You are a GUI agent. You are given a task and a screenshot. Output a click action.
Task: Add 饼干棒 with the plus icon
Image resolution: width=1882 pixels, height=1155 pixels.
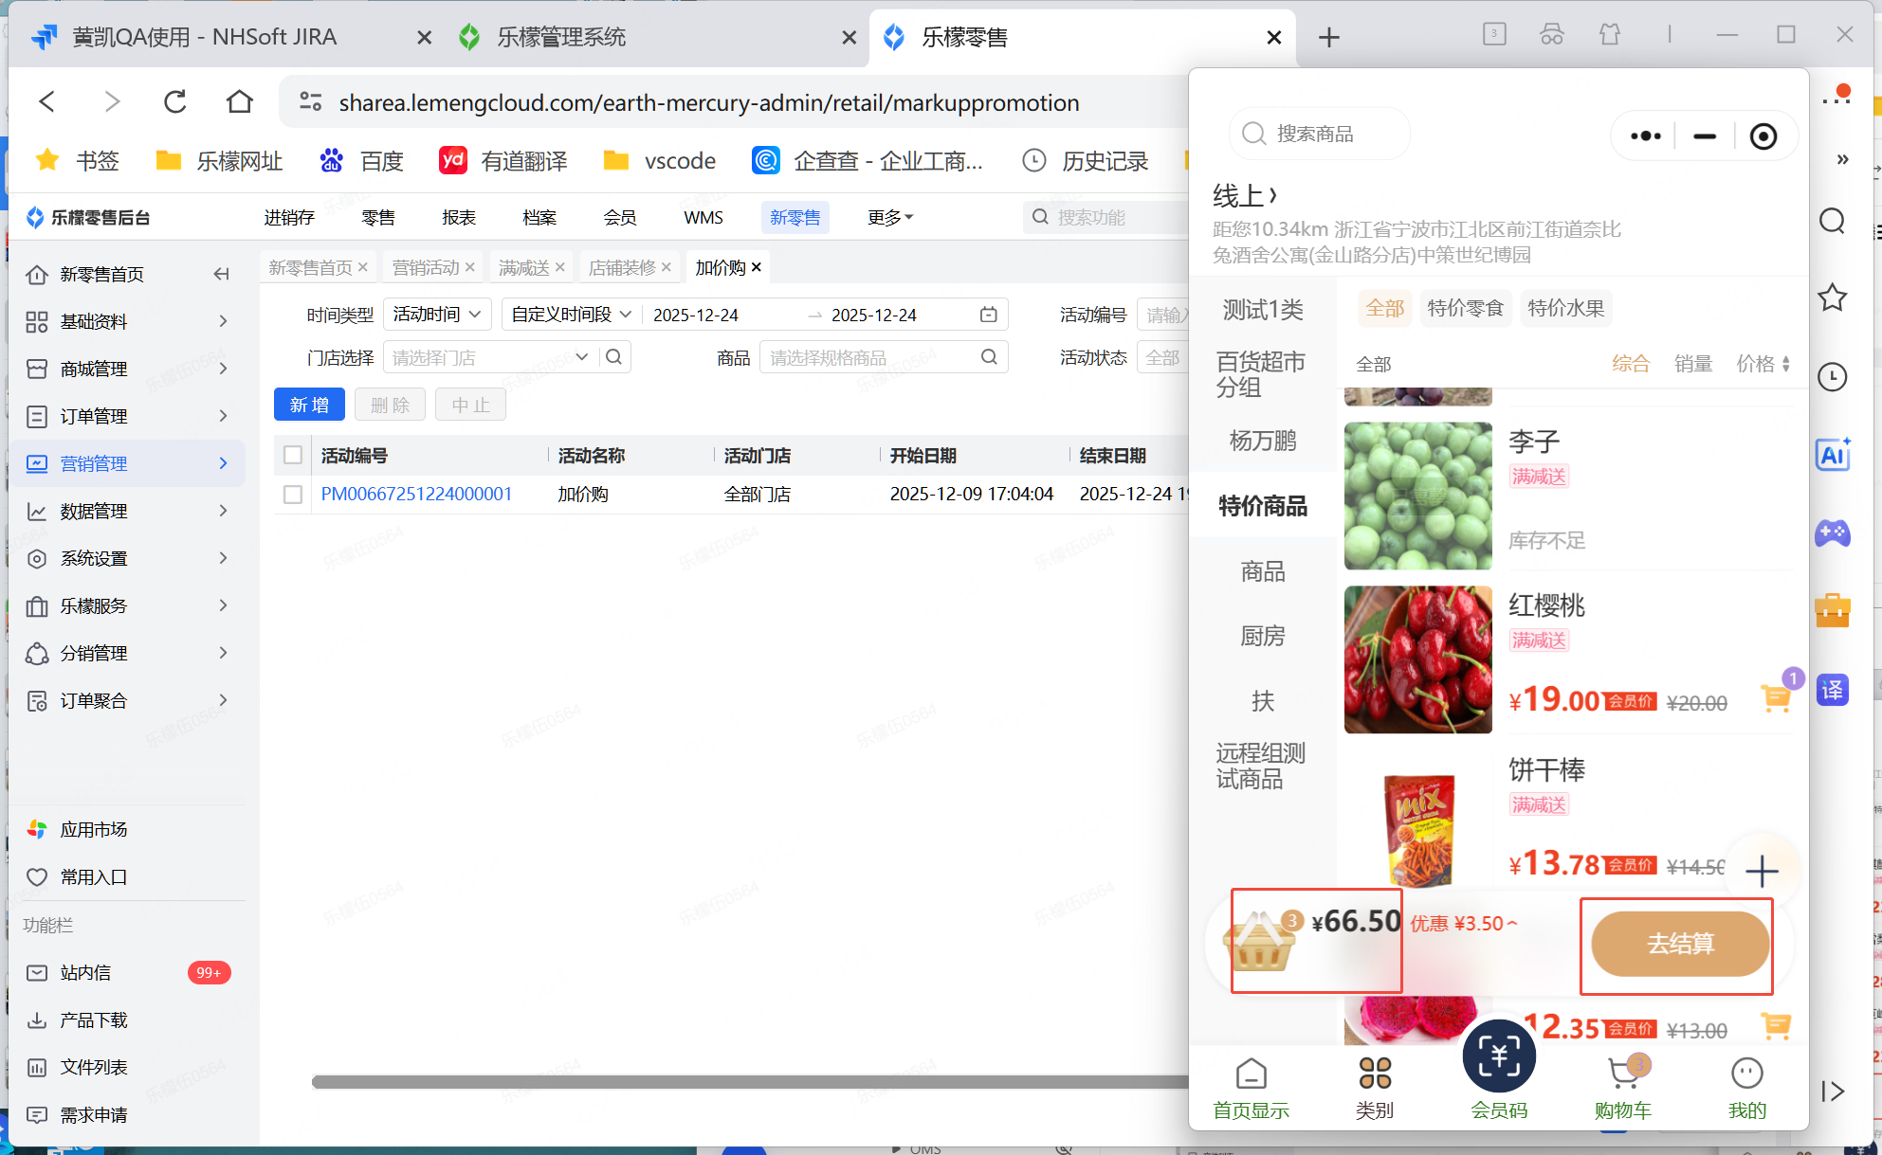(x=1762, y=870)
